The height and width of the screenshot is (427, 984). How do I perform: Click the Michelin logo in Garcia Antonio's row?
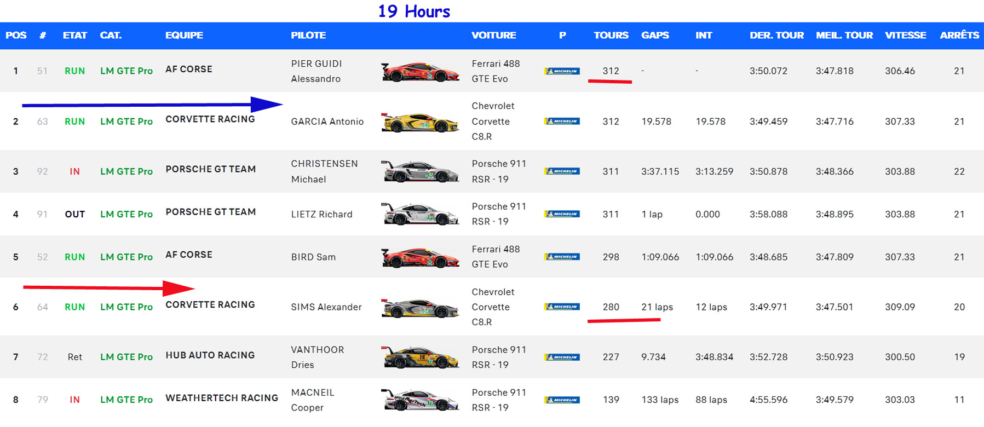click(562, 122)
